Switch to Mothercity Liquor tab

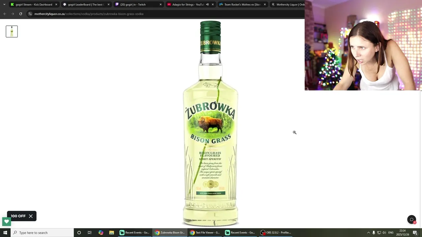pos(287,5)
